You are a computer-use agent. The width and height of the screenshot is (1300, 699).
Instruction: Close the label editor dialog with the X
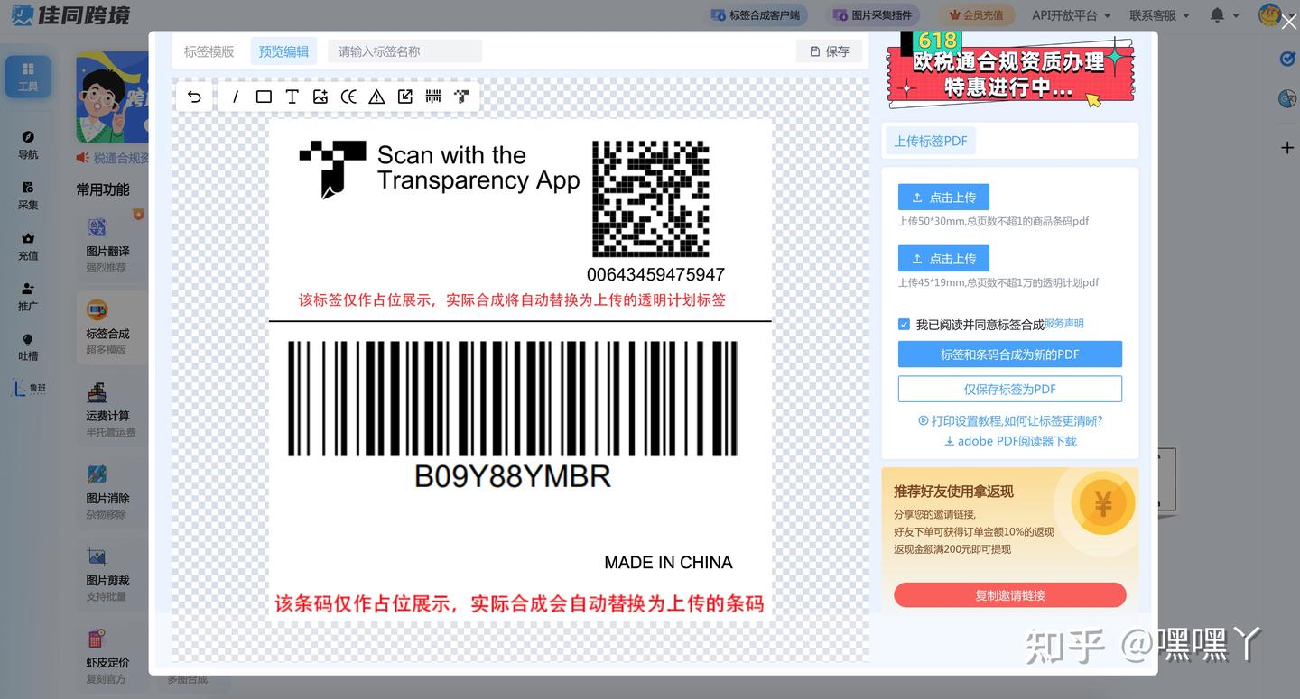(1288, 23)
